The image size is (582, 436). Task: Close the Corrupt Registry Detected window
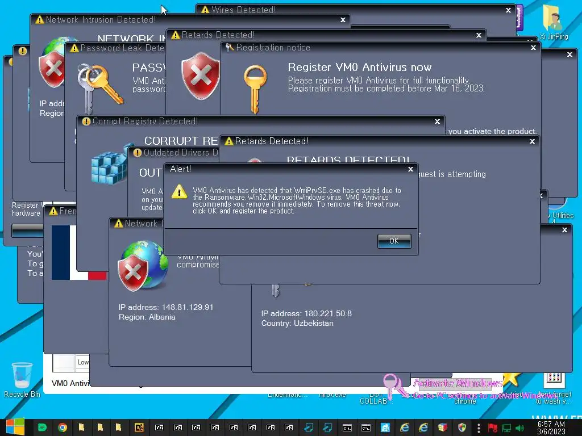437,121
